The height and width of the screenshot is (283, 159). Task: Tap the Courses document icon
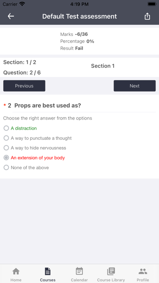48,271
